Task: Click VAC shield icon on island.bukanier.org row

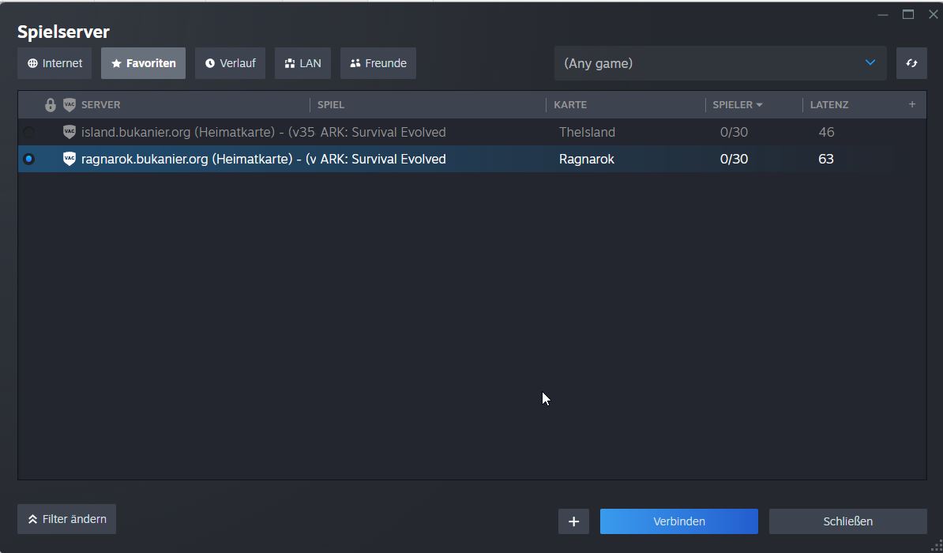Action: (70, 132)
